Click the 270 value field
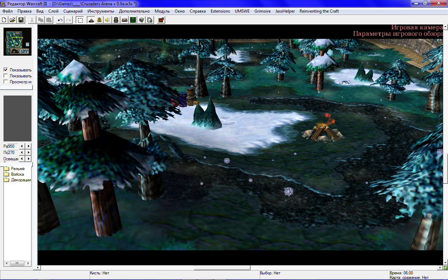The height and width of the screenshot is (280, 448). point(13,153)
